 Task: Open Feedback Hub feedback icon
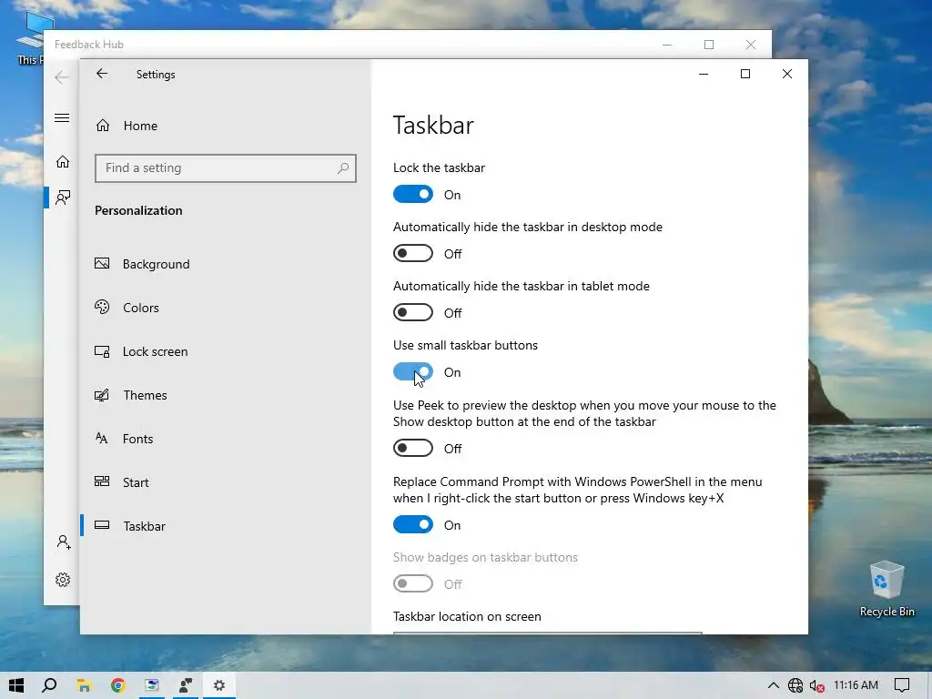pyautogui.click(x=63, y=198)
